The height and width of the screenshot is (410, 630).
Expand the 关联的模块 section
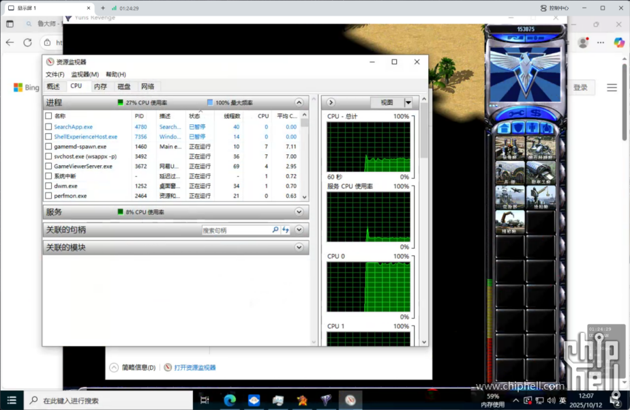tap(299, 248)
